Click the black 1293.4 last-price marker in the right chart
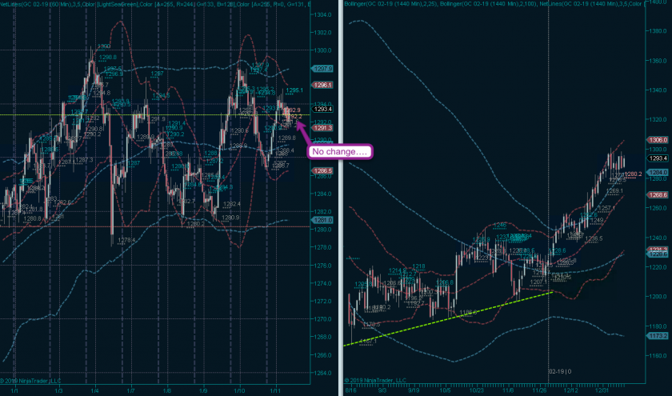This screenshot has height=396, width=672. (x=658, y=158)
